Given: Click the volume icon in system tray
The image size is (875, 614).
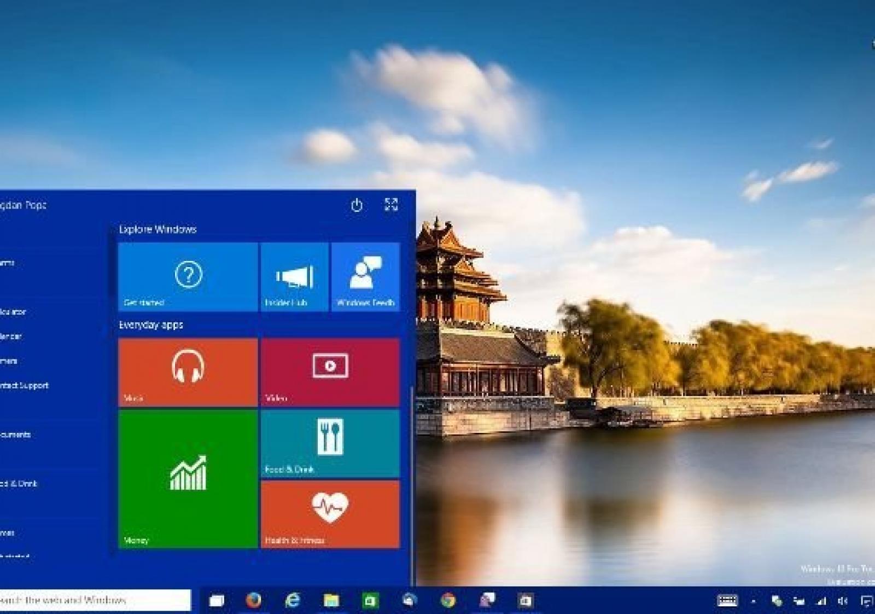Looking at the screenshot, I should tap(843, 601).
